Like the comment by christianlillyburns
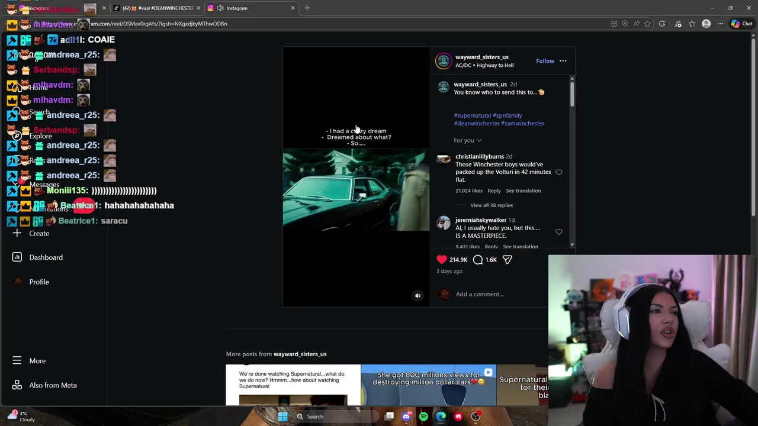The height and width of the screenshot is (426, 758). [x=558, y=172]
